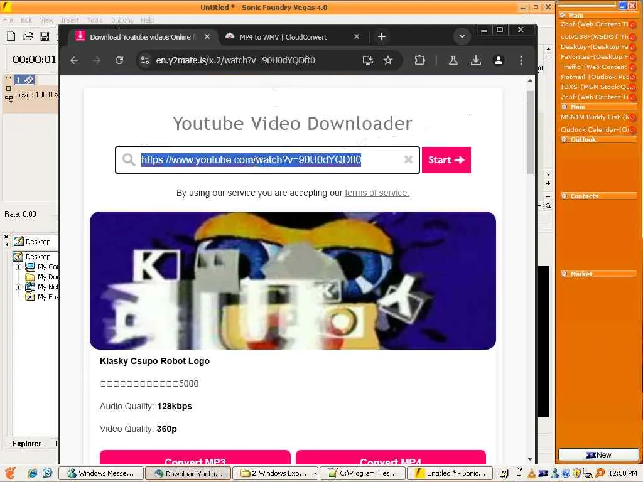The height and width of the screenshot is (482, 643).
Task: Open the Windows Explorer taskbar group dropdown
Action: point(315,473)
